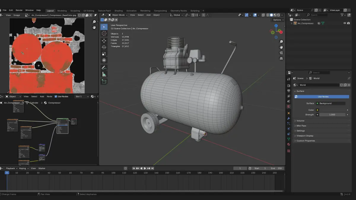Expand the Mist Pass panel
Screen dimensions: 356x200
click(301, 126)
